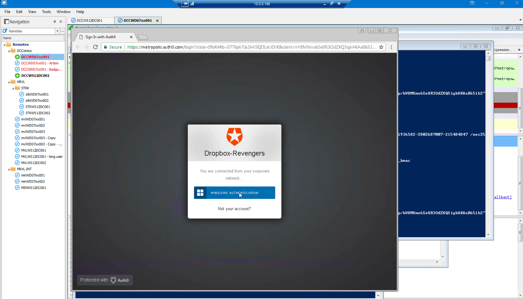This screenshot has height=299, width=523.
Task: Open the Window menu
Action: (64, 12)
